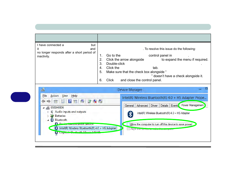Toggle the show/hide action pane toolbar icon
246x173 pixels.
pyautogui.click(x=75, y=101)
